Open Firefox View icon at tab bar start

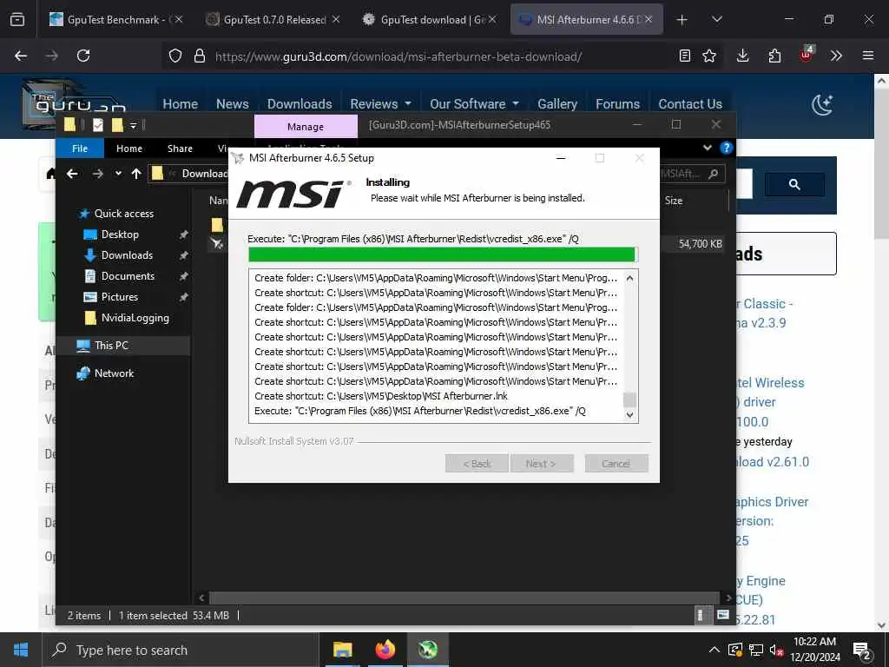17,20
